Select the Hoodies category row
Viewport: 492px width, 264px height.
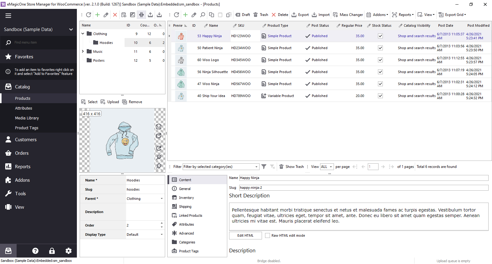(122, 43)
